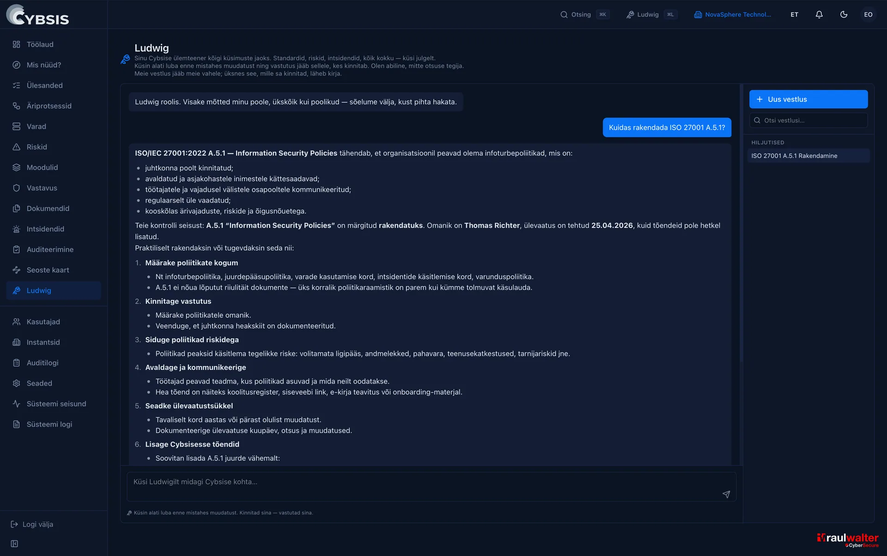Click the date "25.04.2026" in the reply

click(612, 226)
